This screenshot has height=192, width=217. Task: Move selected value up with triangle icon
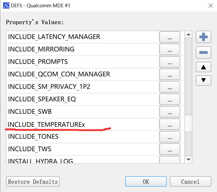click(x=203, y=67)
